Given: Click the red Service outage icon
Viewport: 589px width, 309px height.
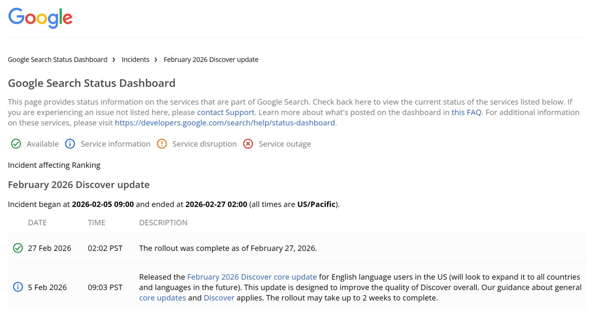Looking at the screenshot, I should coord(248,144).
